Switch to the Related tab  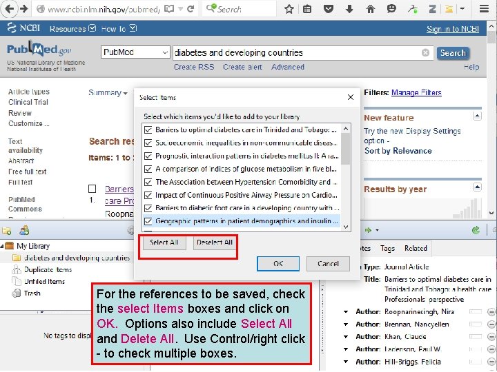coord(416,249)
